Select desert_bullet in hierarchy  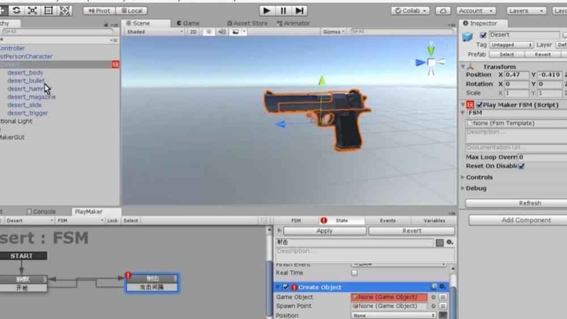(26, 81)
